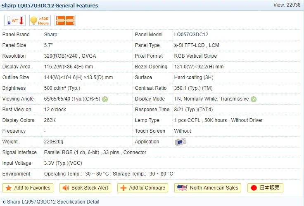Click the Parallel RGB signal interface value
Image resolution: width=304 pixels, height=206 pixels.
click(x=95, y=152)
